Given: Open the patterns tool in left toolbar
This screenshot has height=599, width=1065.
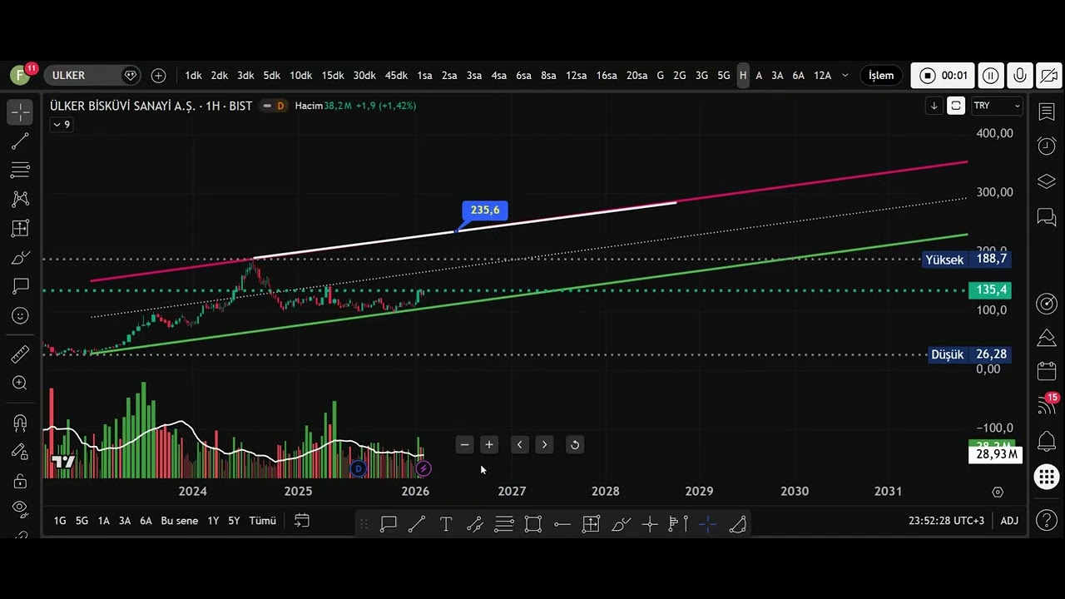Looking at the screenshot, I should 20,199.
